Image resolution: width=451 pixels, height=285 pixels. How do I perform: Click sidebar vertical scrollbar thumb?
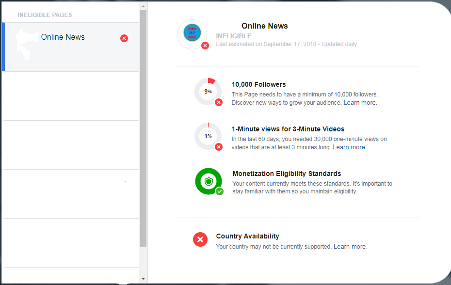143,128
